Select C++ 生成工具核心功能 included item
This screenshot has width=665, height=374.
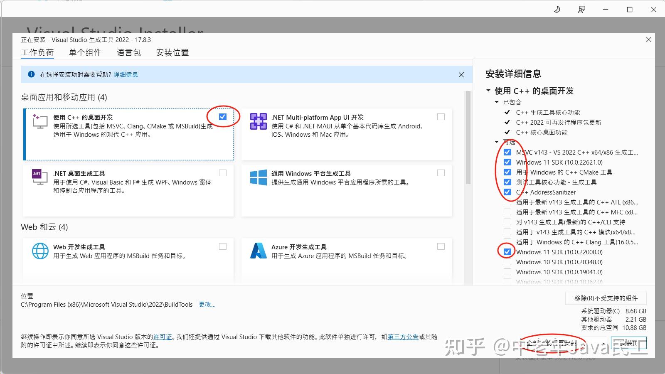pos(548,112)
